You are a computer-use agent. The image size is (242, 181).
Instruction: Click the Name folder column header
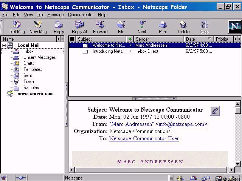[29, 39]
